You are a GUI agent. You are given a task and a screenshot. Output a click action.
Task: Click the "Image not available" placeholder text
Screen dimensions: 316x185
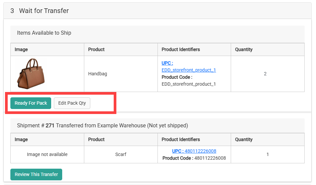47,154
